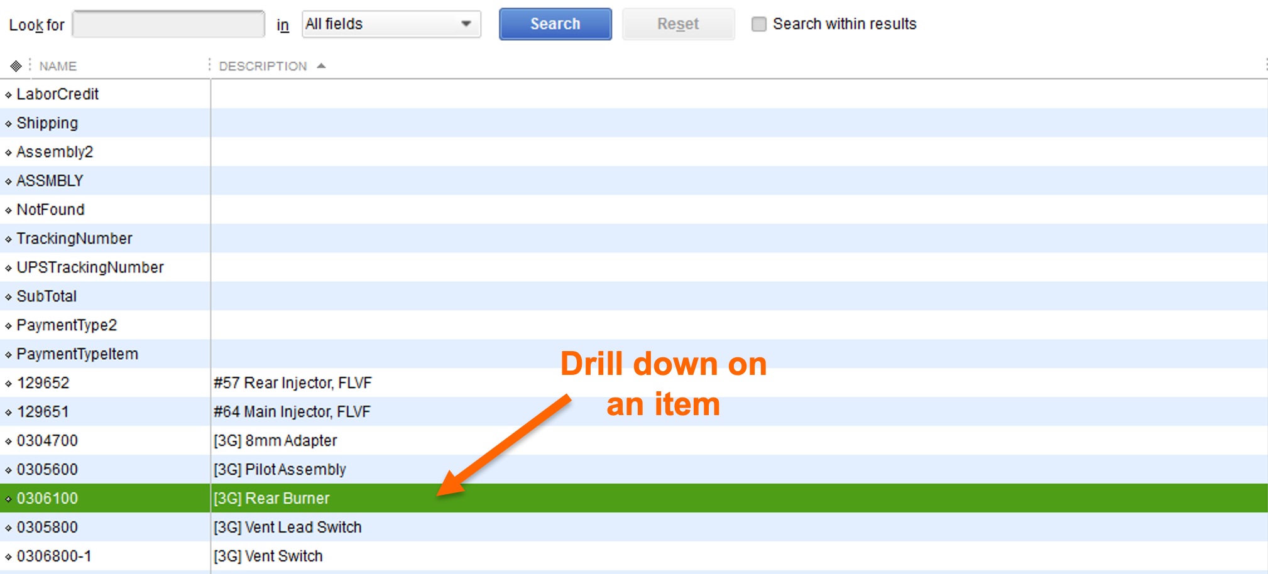Screen dimensions: 1268x574
Task: Click the diamond icon beside LaborCredit
Action: (8, 95)
